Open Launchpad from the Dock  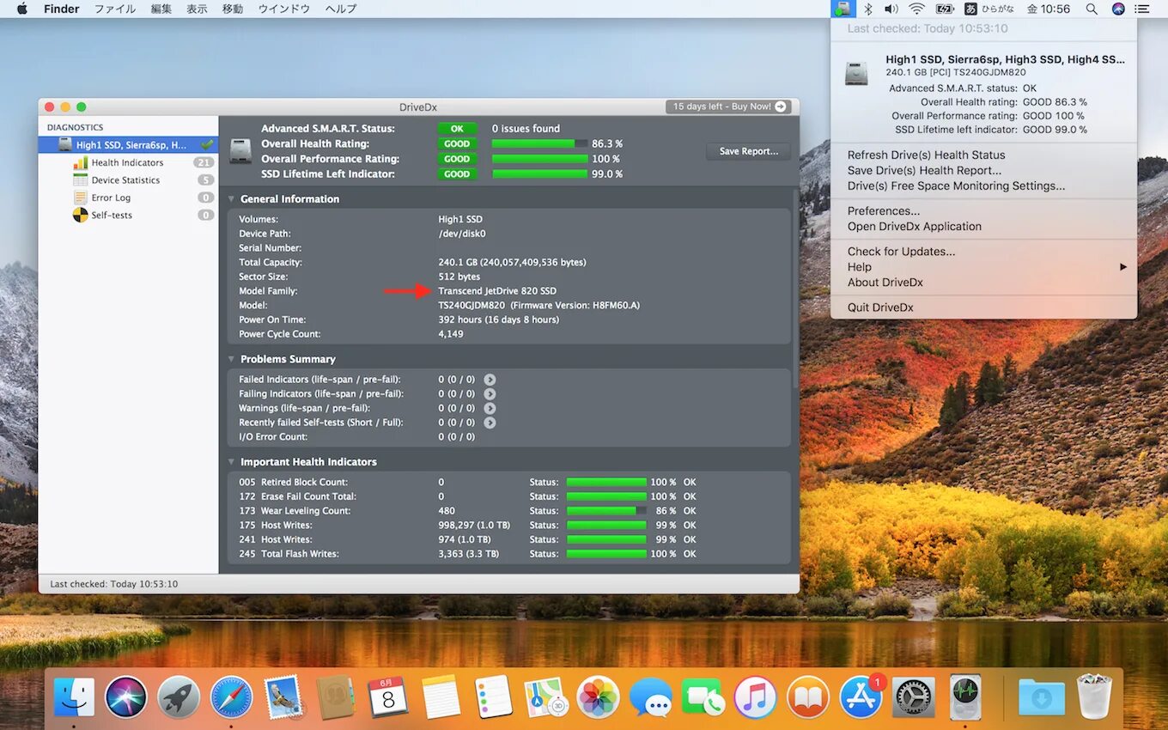click(x=179, y=697)
